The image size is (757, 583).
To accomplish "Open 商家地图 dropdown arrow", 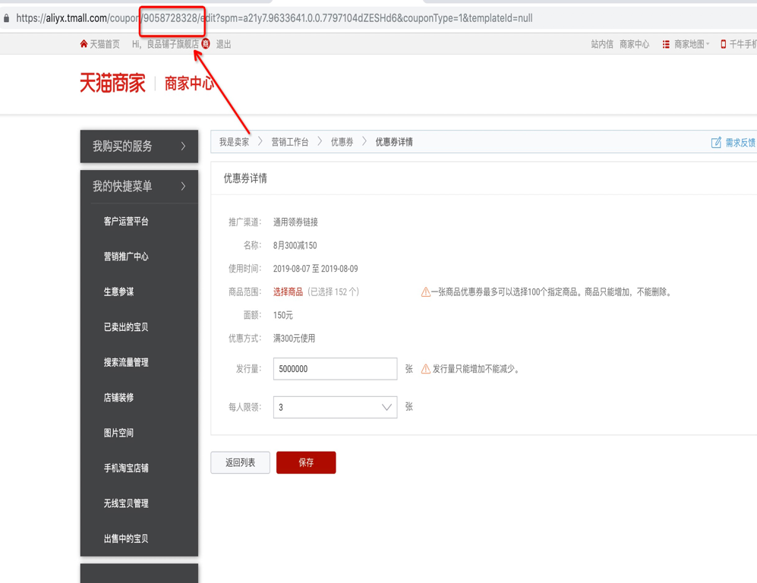I will click(708, 44).
